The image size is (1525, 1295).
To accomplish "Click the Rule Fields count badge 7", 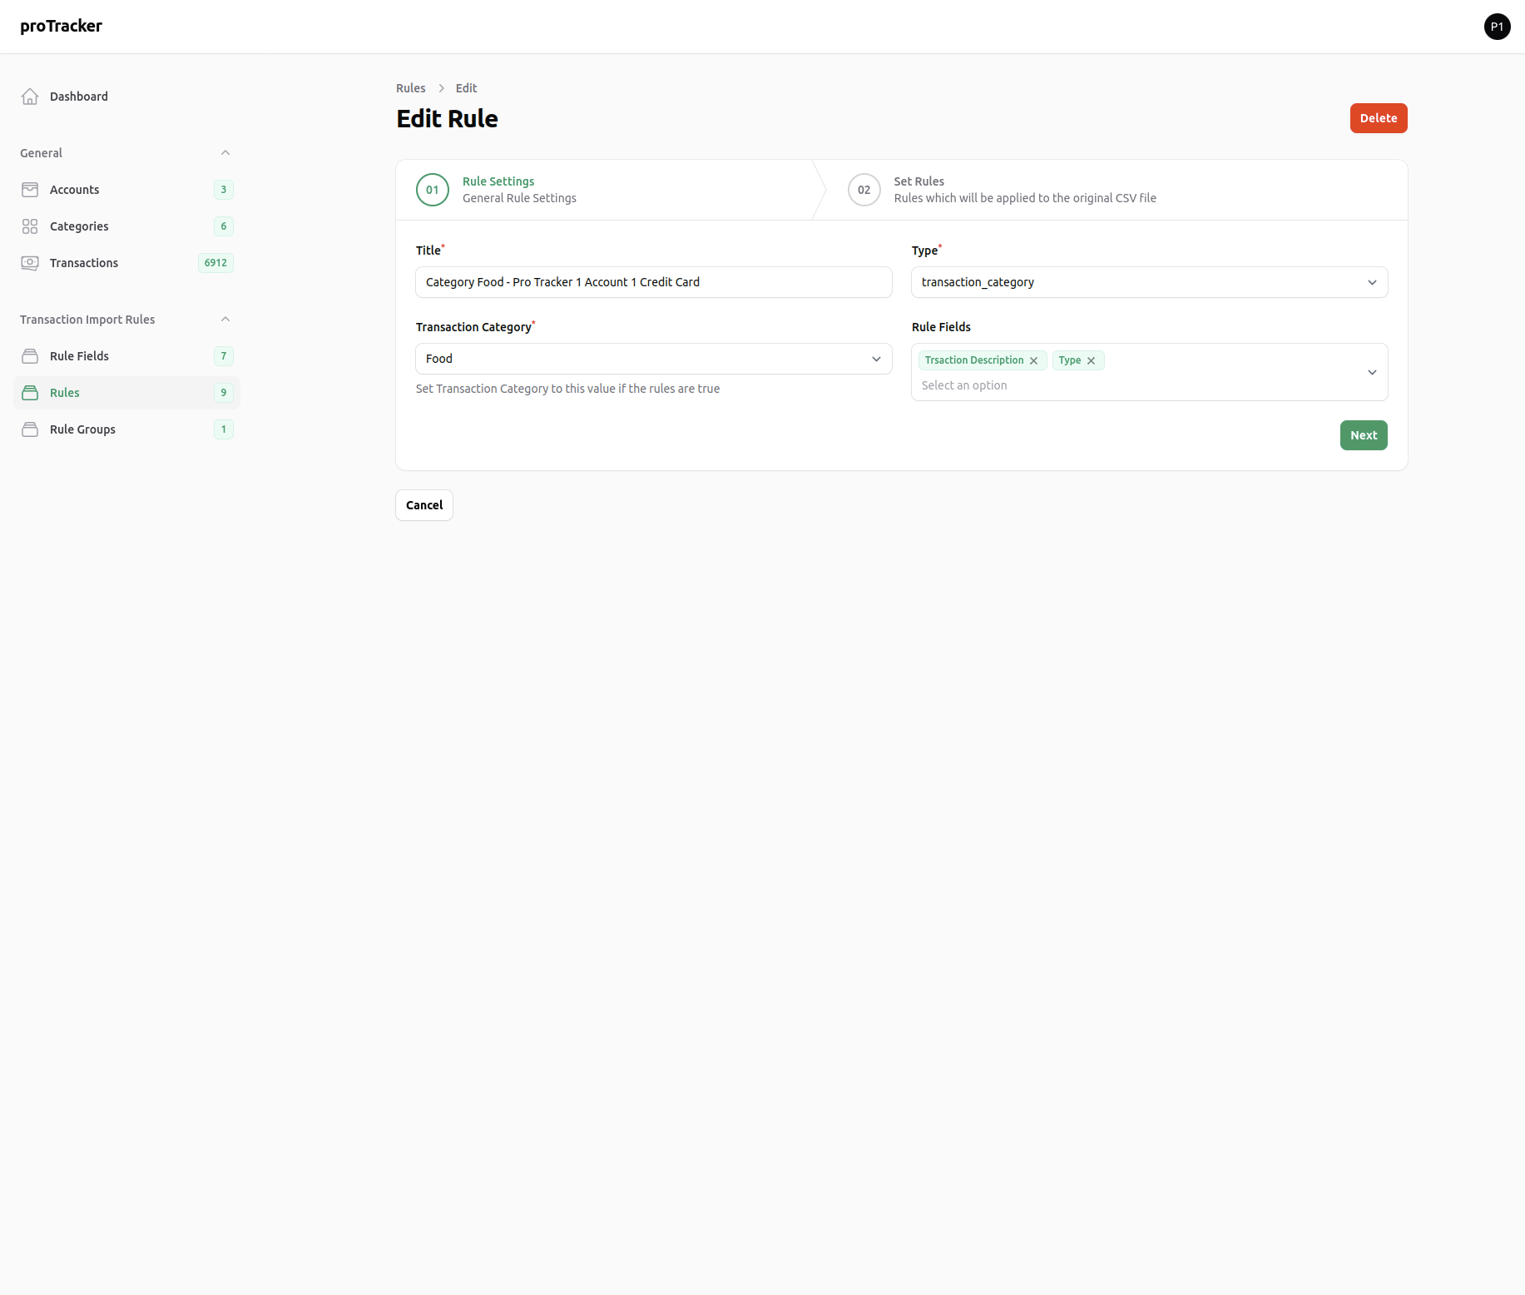I will [223, 356].
